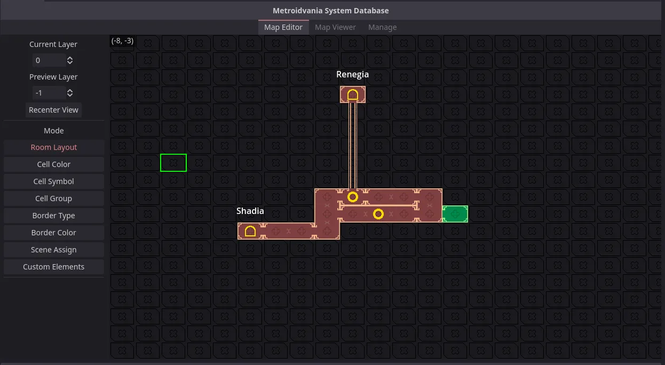Image resolution: width=665 pixels, height=365 pixels.
Task: Click the arch icon in the Renegia room
Action: coord(352,95)
